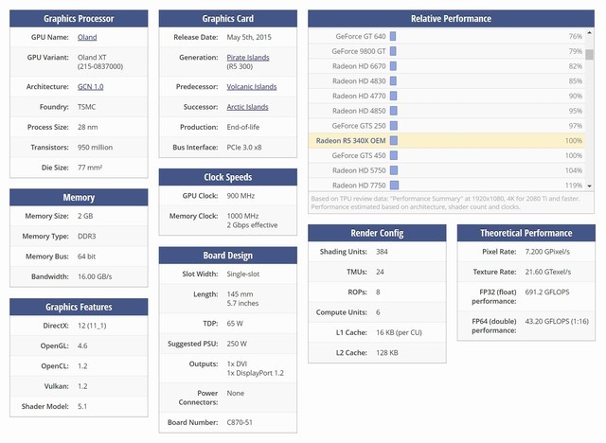This screenshot has width=606, height=443.
Task: Click the DDR3 memory type value
Action: [x=86, y=236]
